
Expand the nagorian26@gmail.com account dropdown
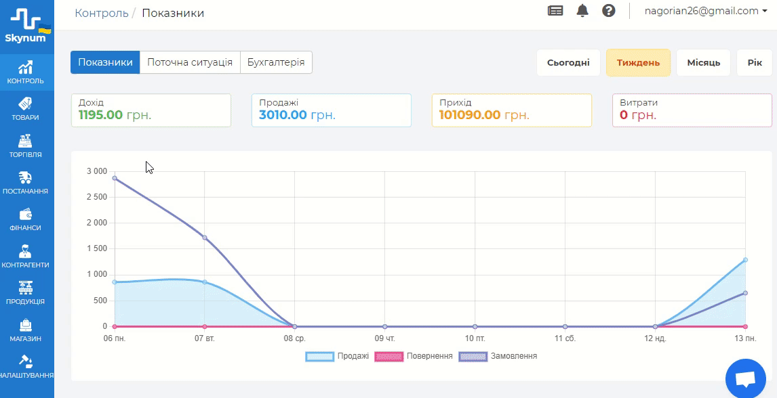[706, 11]
